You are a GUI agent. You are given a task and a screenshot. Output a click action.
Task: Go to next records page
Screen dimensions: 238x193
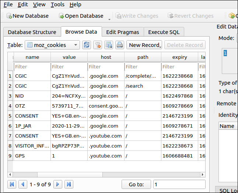pyautogui.click(x=58, y=184)
